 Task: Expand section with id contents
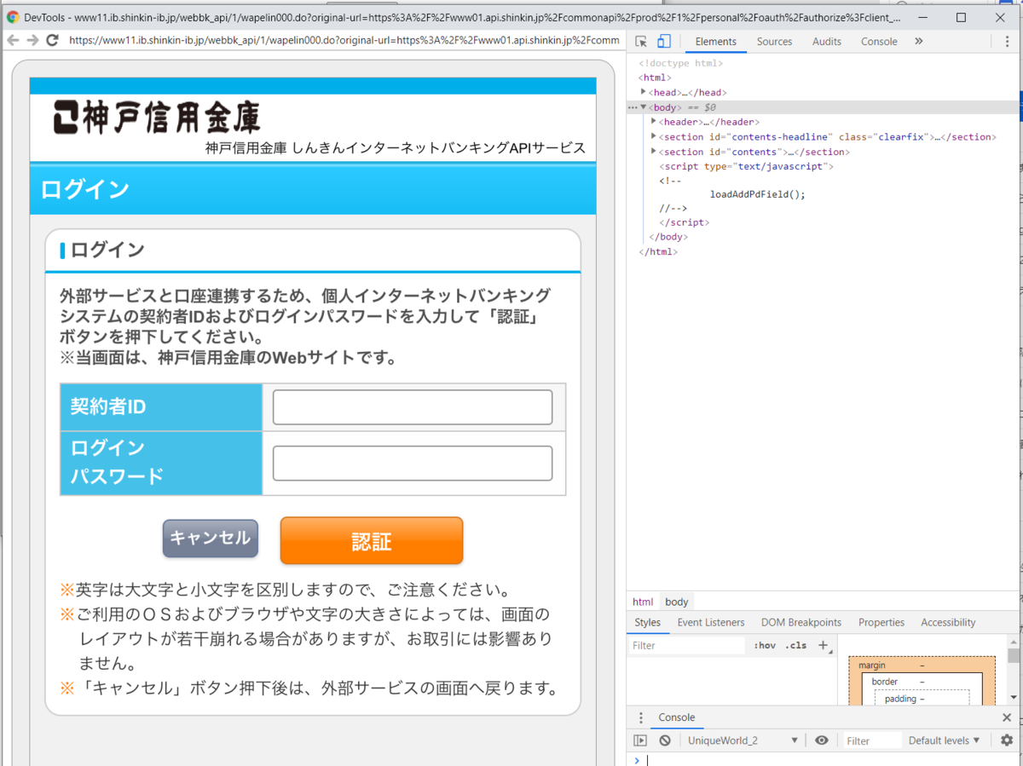654,152
